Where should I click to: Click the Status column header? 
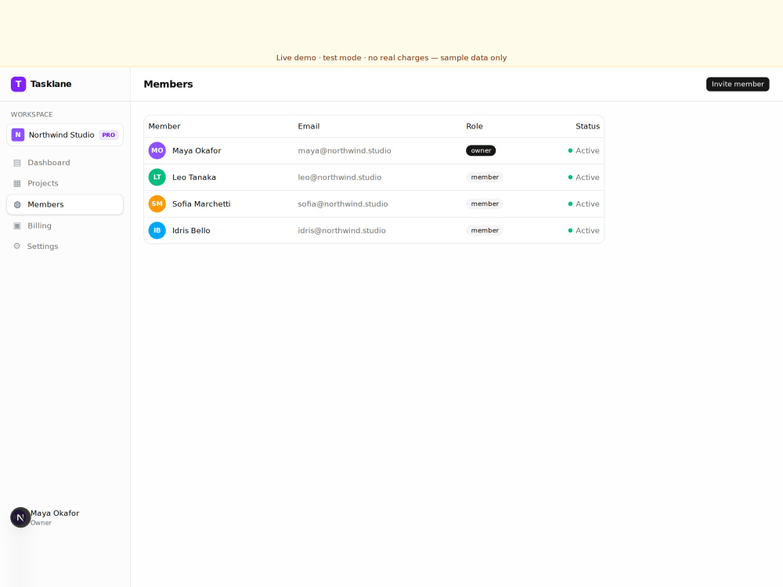pos(587,126)
